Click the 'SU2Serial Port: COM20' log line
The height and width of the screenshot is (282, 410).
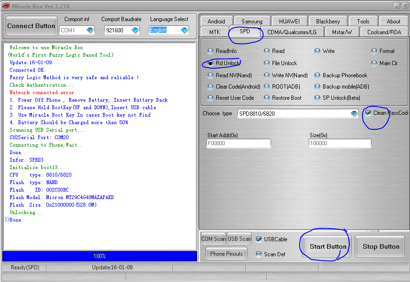click(x=39, y=137)
